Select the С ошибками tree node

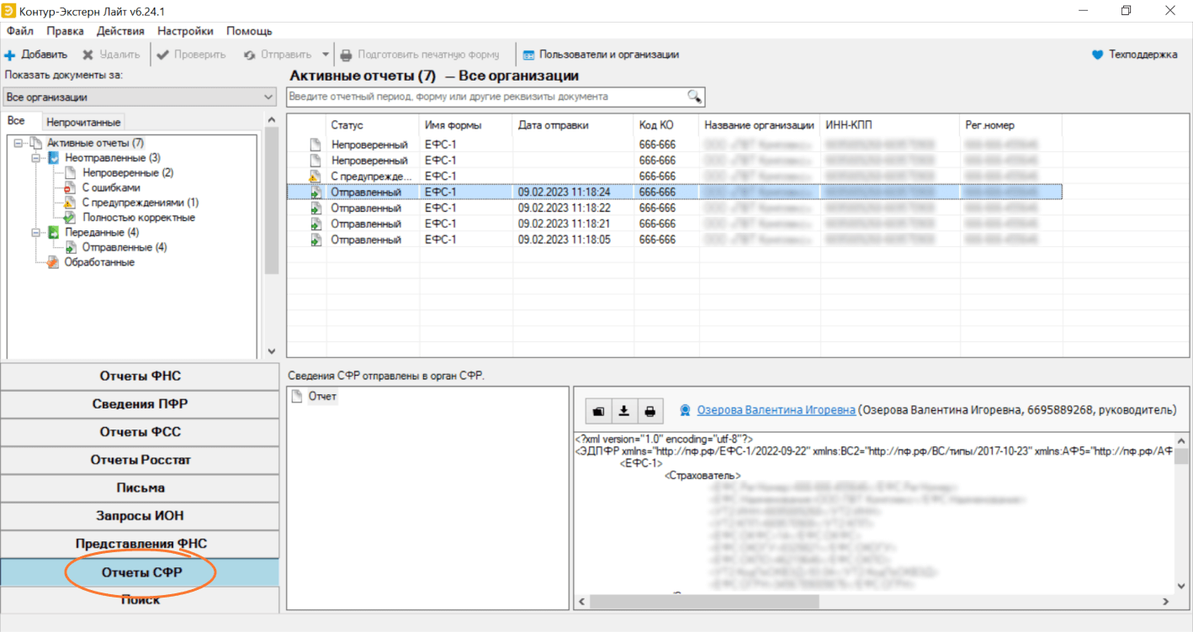coord(110,187)
